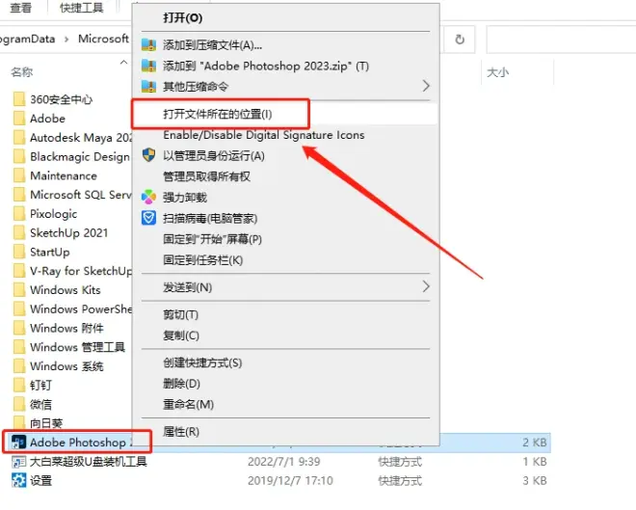Choose 强力卸载 from the menu
The height and width of the screenshot is (510, 636).
[185, 198]
